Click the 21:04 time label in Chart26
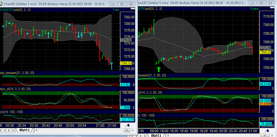This screenshot has width=277, height=137. [112, 126]
